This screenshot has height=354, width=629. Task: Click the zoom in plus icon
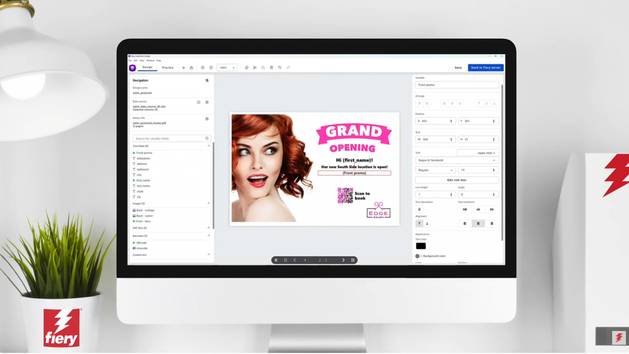coord(203,68)
